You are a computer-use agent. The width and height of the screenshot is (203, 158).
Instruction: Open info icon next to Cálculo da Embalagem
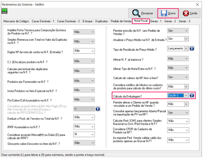coord(192,95)
